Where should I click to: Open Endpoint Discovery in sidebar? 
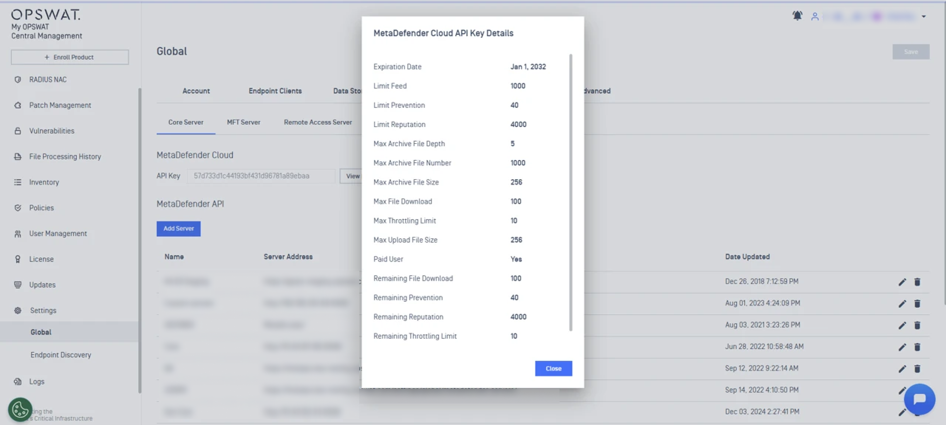pos(61,355)
